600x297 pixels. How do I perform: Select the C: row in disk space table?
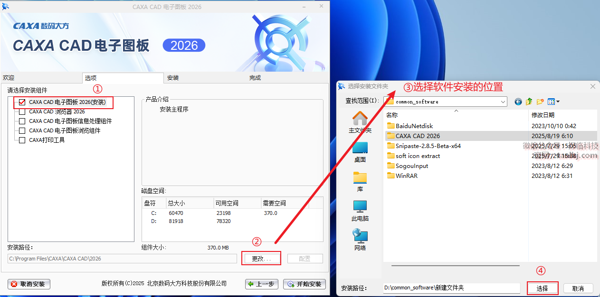[x=232, y=213]
